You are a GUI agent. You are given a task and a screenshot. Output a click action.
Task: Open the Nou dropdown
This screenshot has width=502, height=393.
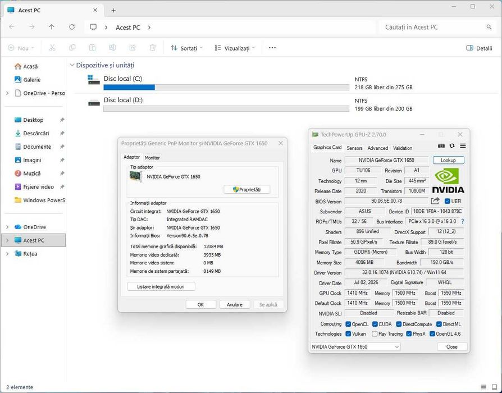pyautogui.click(x=21, y=48)
